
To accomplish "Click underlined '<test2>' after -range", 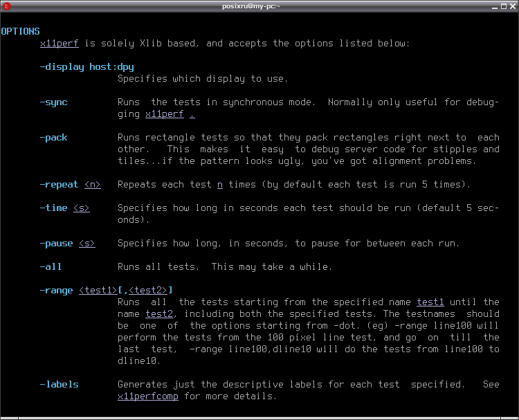I will [148, 290].
